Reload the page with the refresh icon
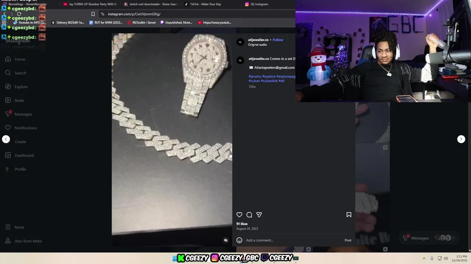 [x=19, y=14]
